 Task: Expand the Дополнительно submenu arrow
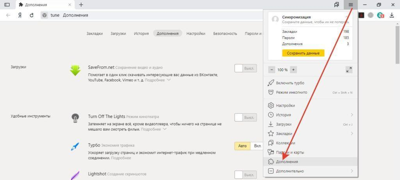coord(352,171)
